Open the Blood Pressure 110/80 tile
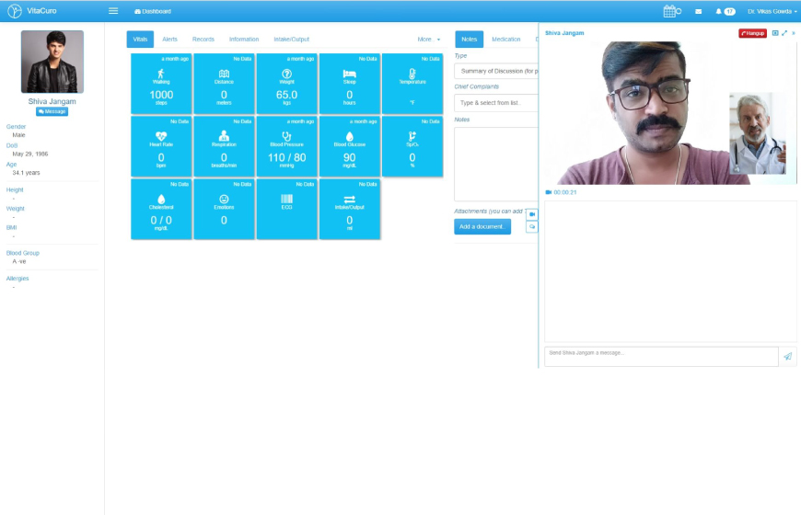 [286, 146]
